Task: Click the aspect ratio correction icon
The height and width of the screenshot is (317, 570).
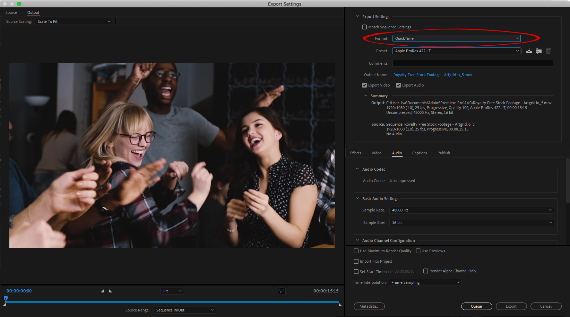Action: [x=282, y=291]
